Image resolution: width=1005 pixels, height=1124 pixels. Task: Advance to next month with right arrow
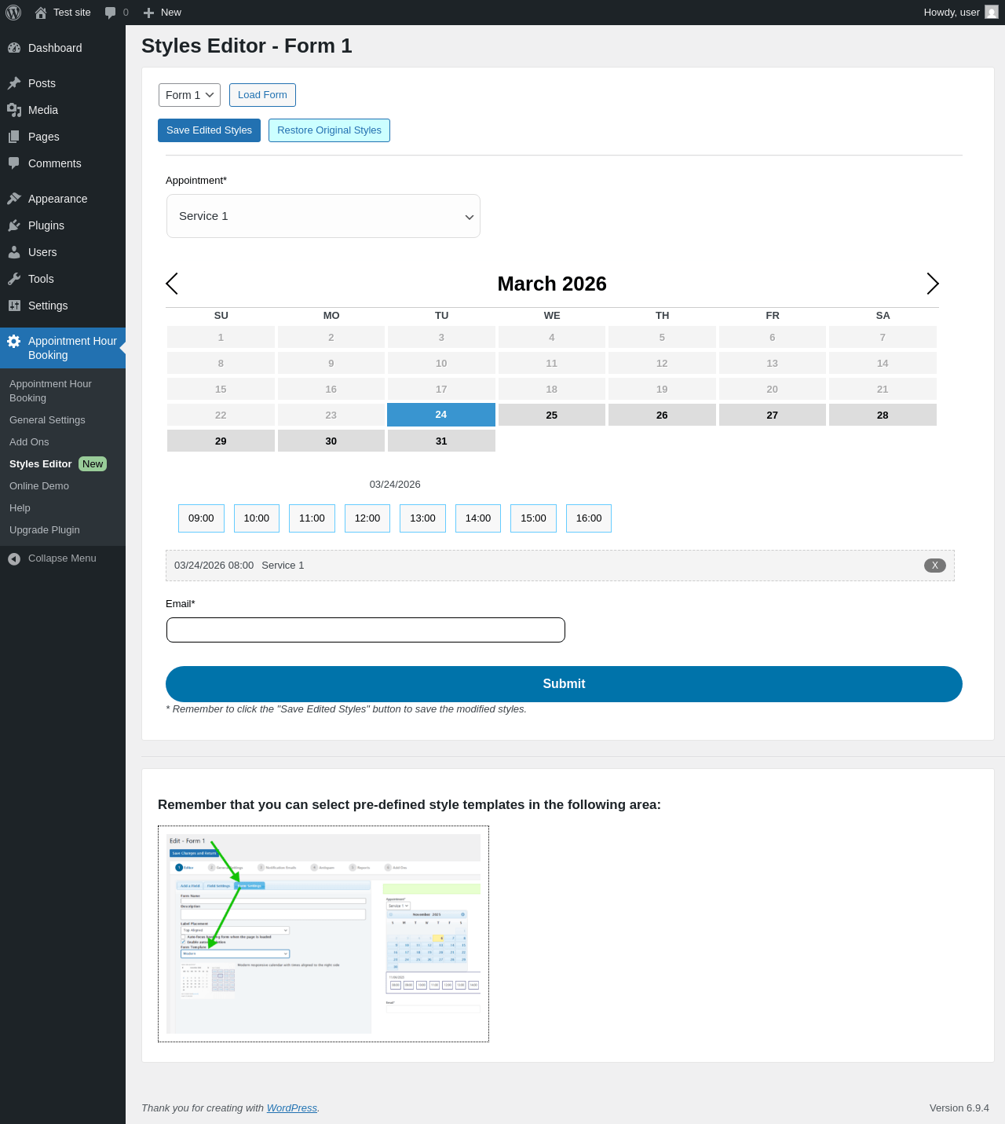[933, 284]
